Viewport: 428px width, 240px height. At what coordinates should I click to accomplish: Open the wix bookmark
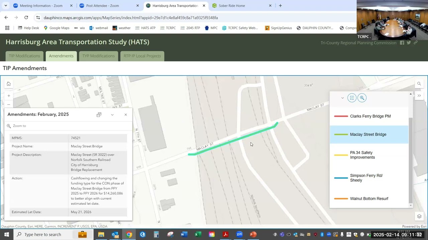pyautogui.click(x=79, y=28)
